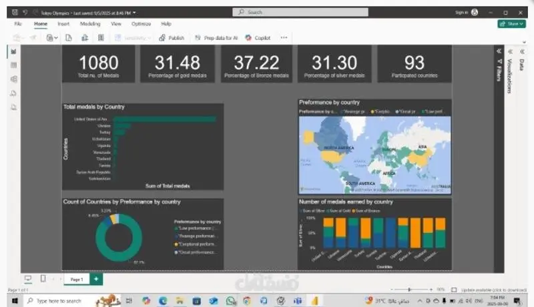This screenshot has height=307, width=534.
Task: Switch to the Modeling ribbon tab
Action: click(x=90, y=24)
